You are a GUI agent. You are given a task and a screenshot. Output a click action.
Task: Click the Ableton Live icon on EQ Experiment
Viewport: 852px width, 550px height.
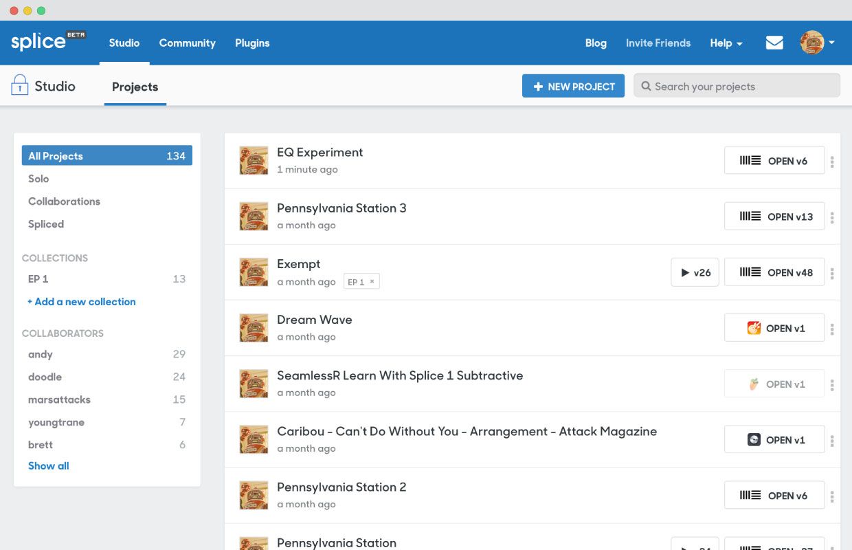tap(749, 160)
